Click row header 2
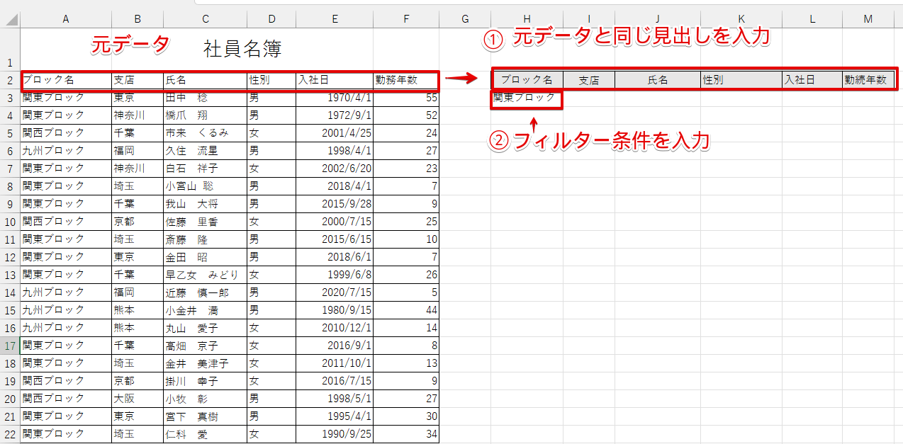Viewport: 903px width, 444px height. pos(10,80)
